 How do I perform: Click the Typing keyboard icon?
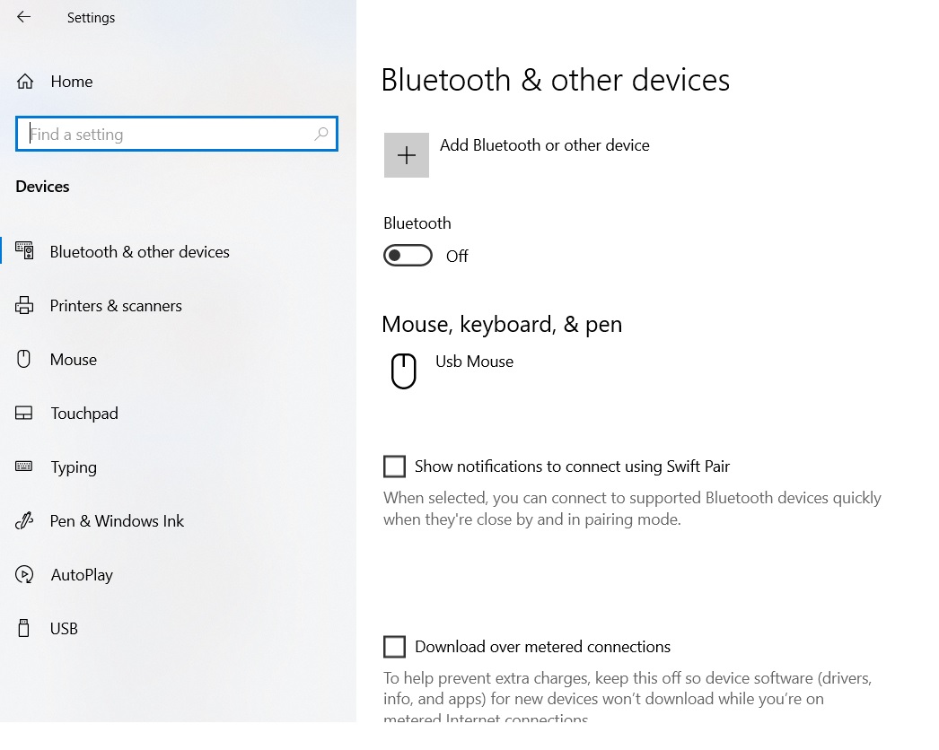click(24, 467)
